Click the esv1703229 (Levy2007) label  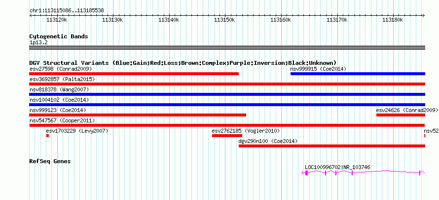[77, 131]
